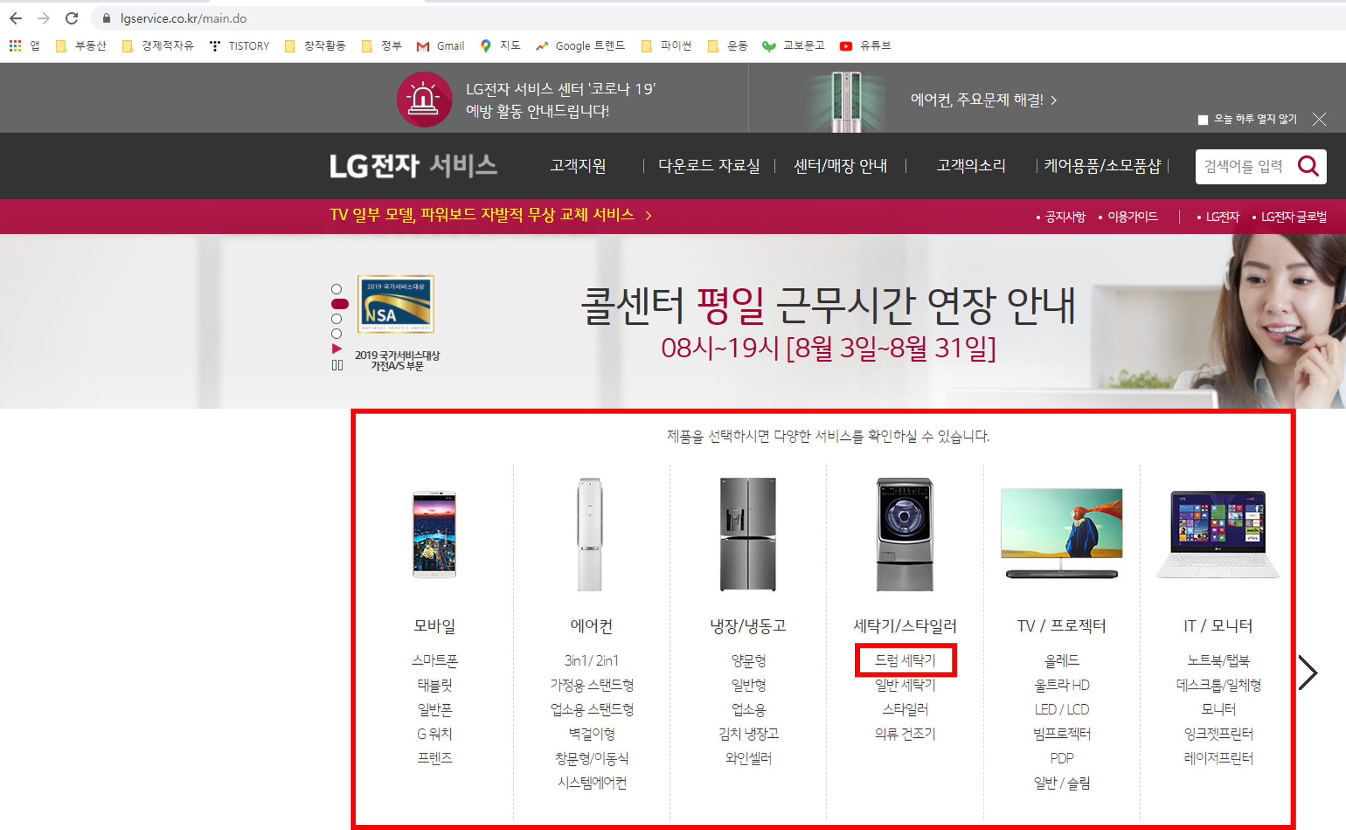Select the TV / 프로젝터 image

1061,533
